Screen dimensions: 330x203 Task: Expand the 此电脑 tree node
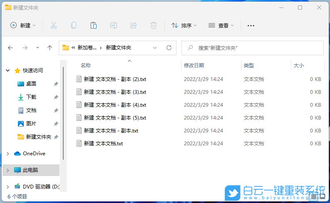click(x=8, y=170)
